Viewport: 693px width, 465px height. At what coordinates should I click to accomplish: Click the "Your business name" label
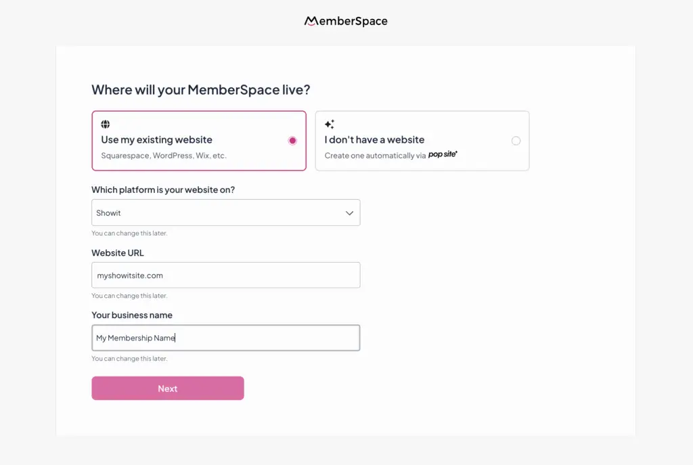click(132, 315)
